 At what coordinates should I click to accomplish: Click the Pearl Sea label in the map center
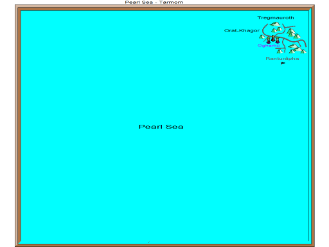[161, 127]
